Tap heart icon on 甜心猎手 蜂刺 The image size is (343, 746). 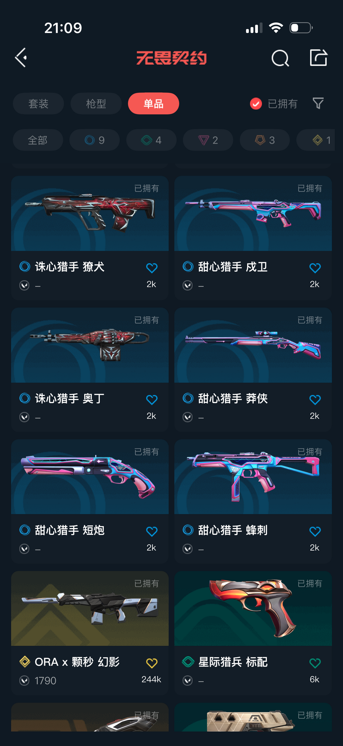pyautogui.click(x=315, y=531)
